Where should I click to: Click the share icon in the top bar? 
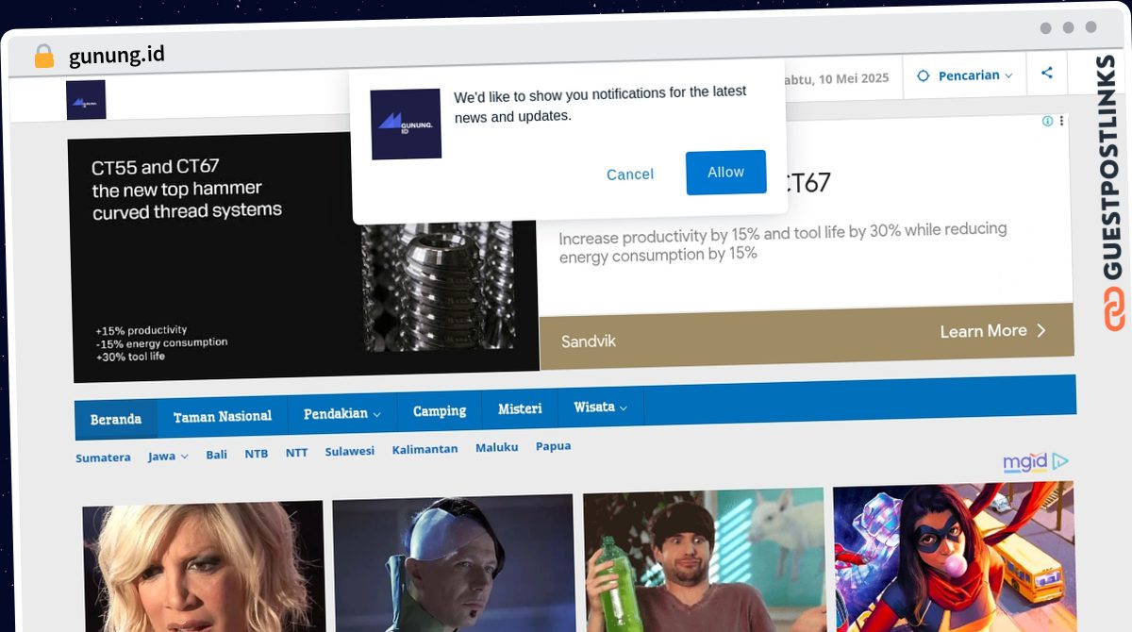click(1047, 73)
